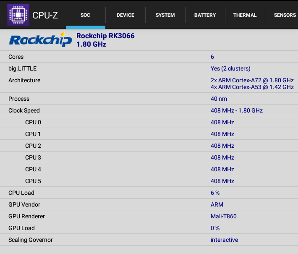Image resolution: width=298 pixels, height=254 pixels.
Task: Click the Cores label
Action: [x=16, y=57]
